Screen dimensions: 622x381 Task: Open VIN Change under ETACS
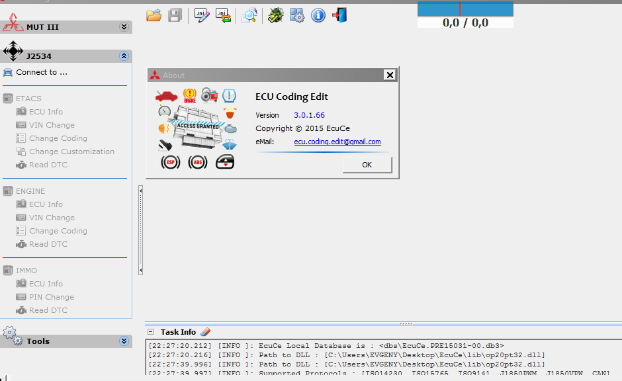click(52, 125)
